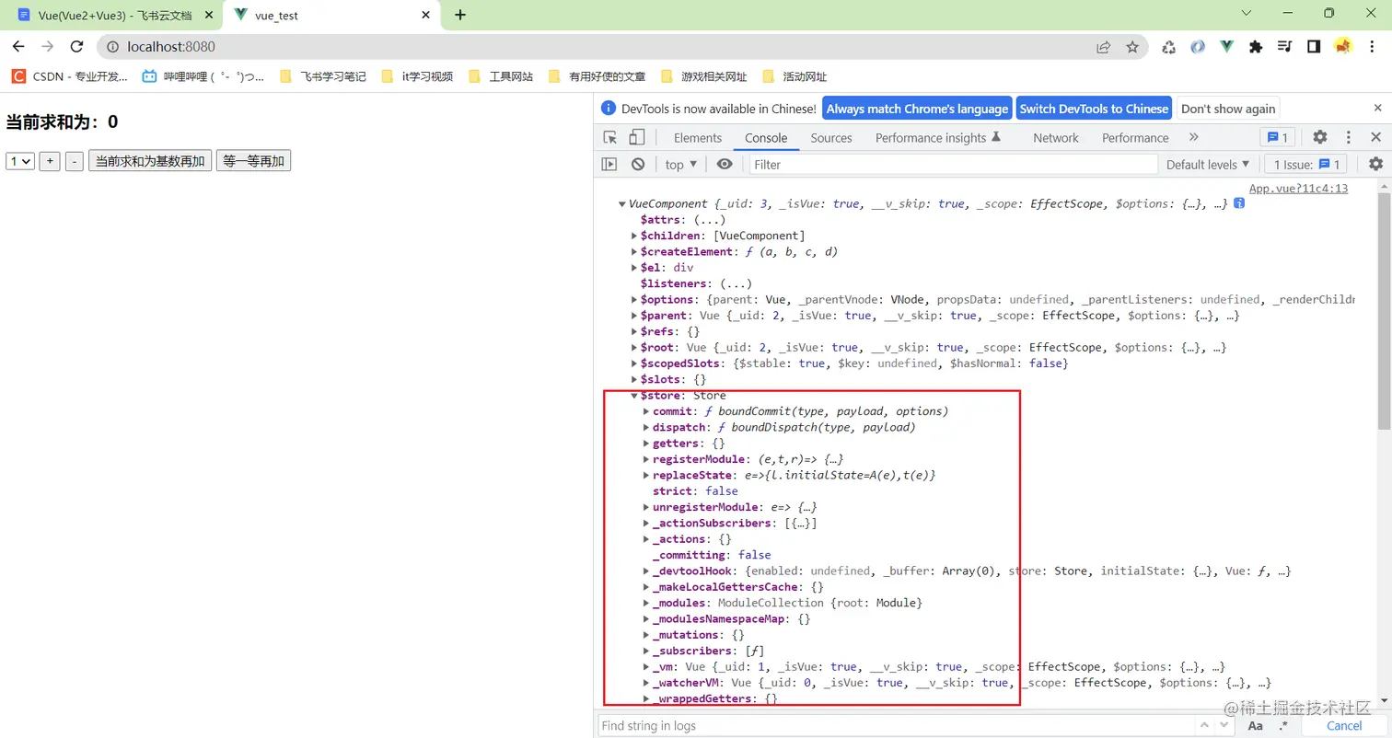1392x738 pixels.
Task: Collapse the $store entry
Action: click(634, 395)
